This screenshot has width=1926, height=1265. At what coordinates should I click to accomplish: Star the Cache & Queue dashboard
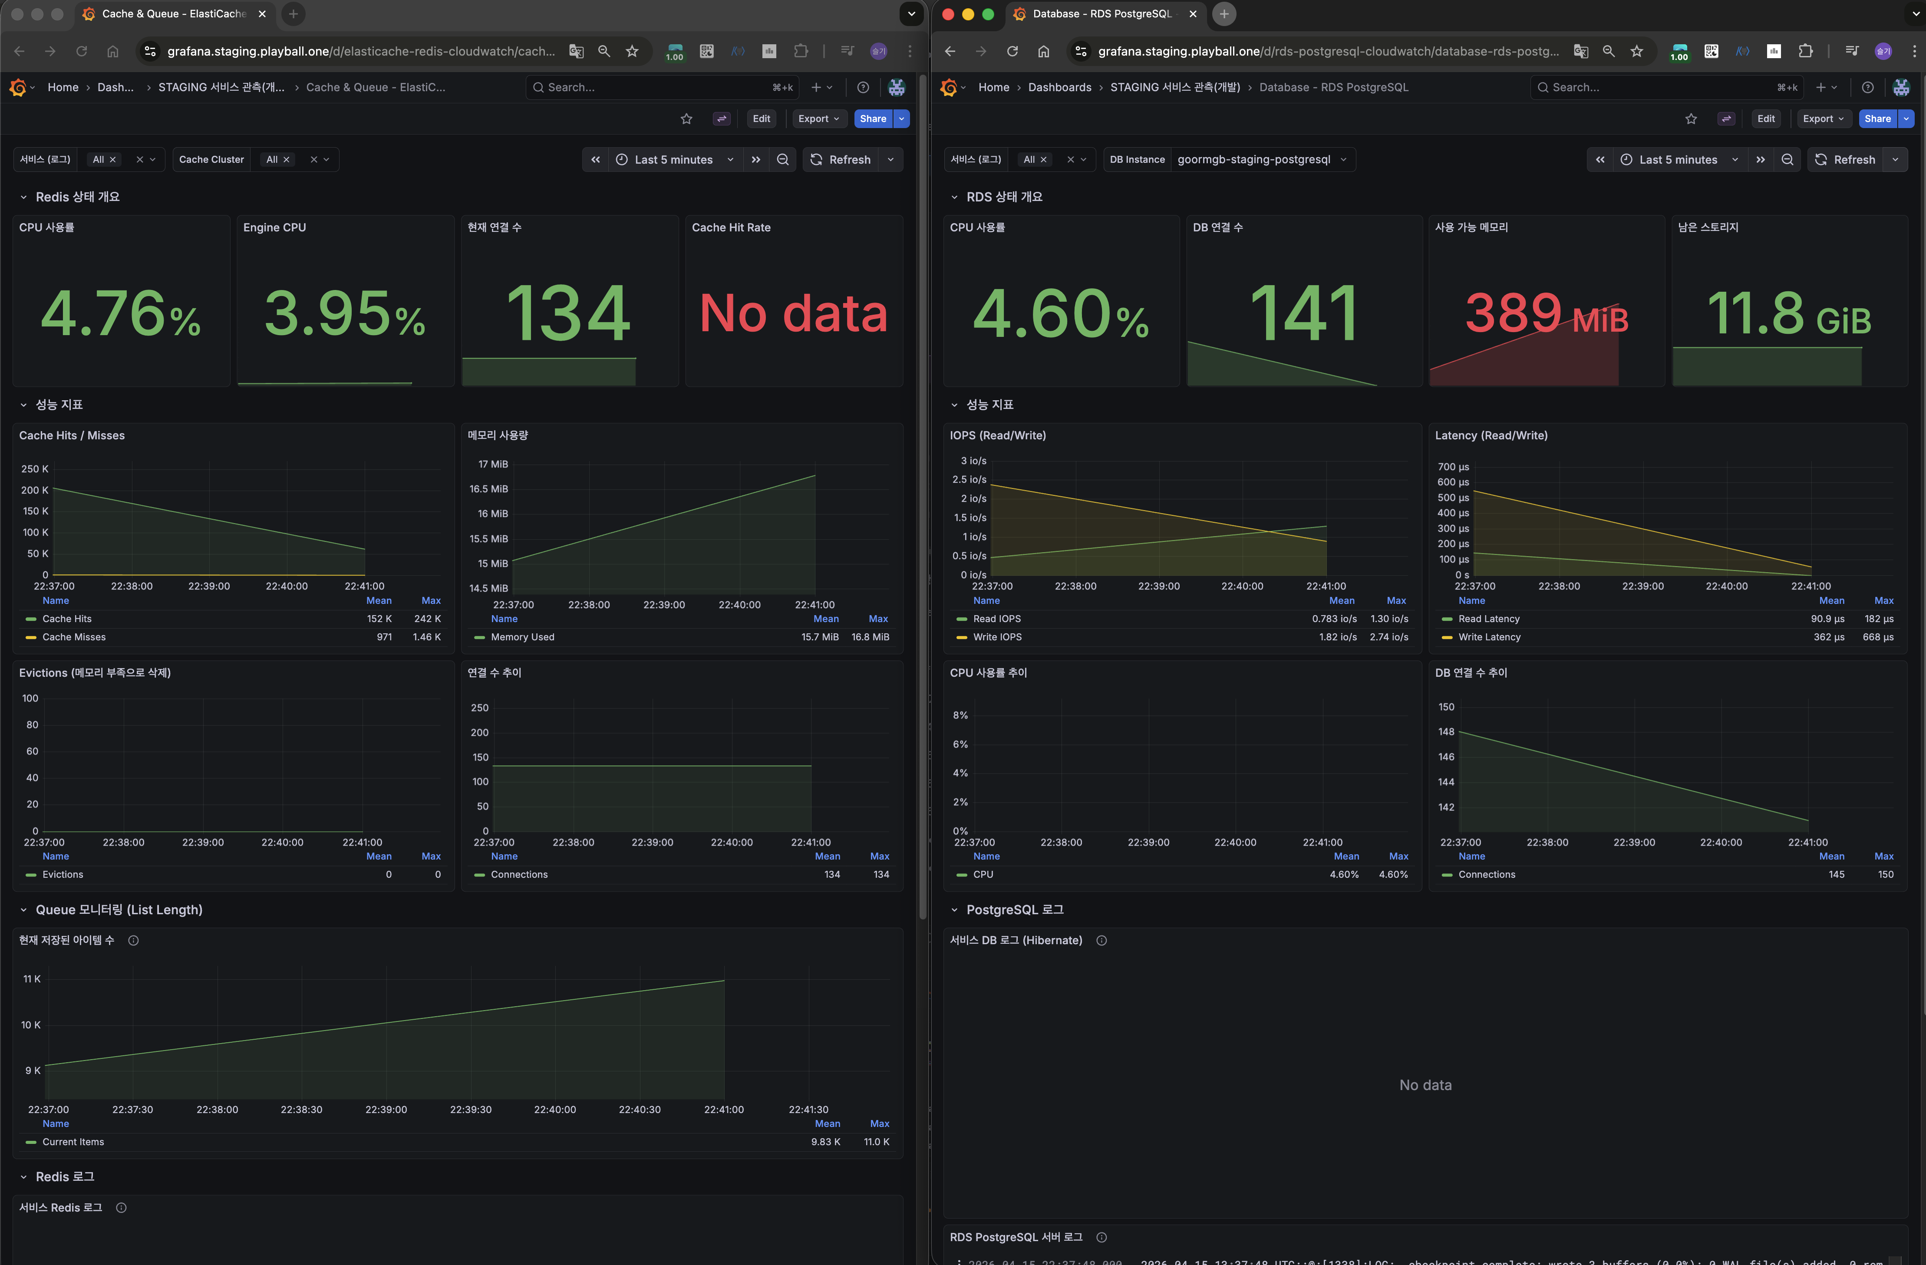click(x=686, y=119)
